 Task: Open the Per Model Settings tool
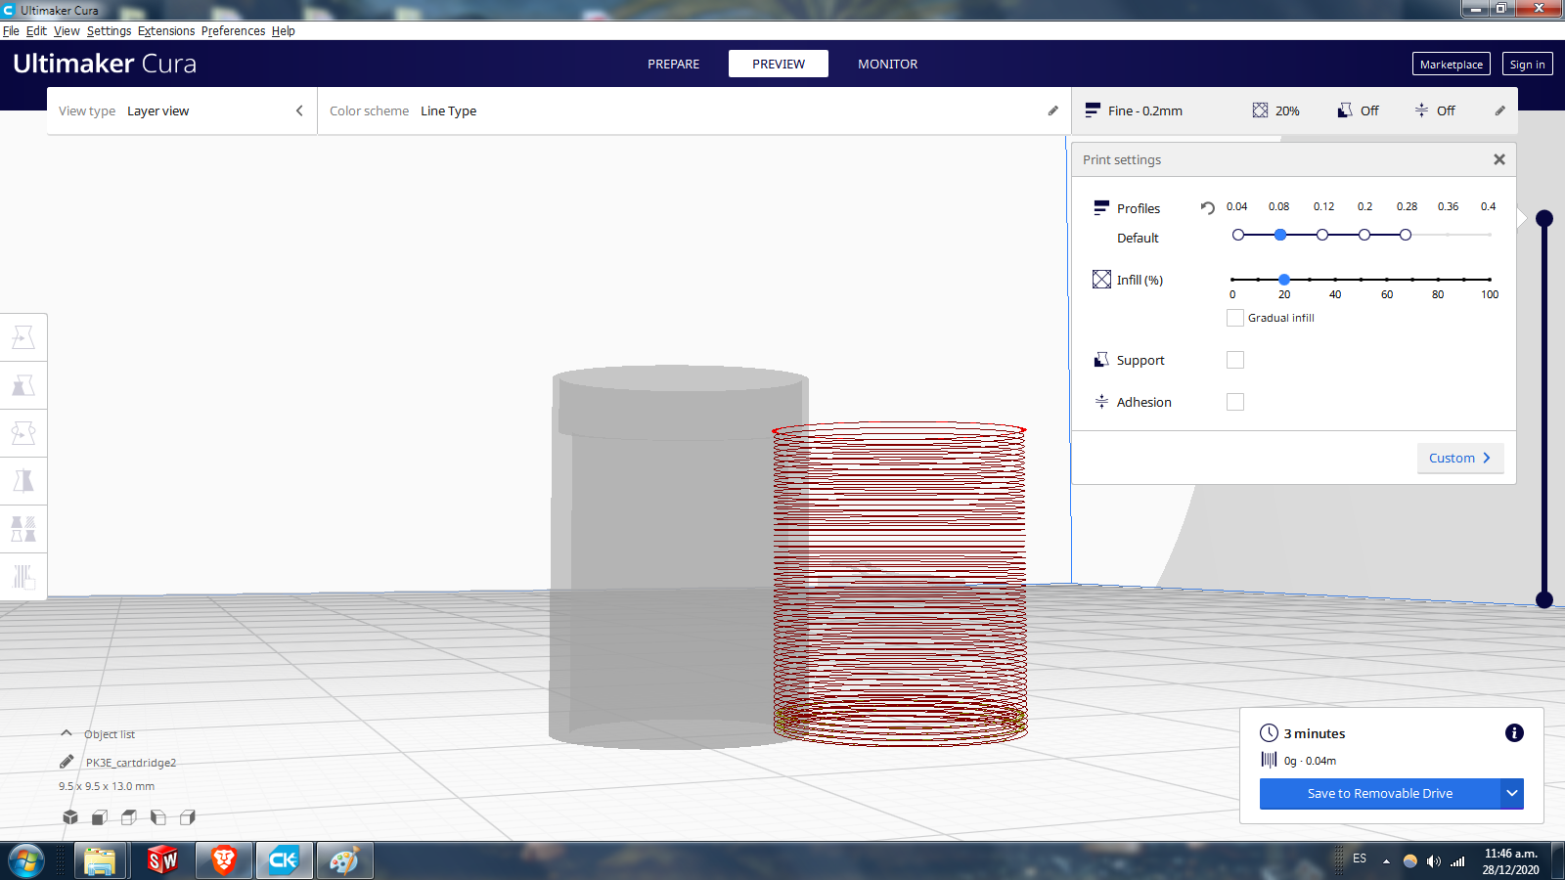pyautogui.click(x=23, y=529)
